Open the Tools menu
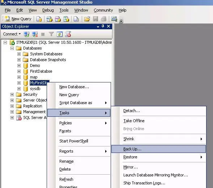Screen dimensions: 213x188 64,10
